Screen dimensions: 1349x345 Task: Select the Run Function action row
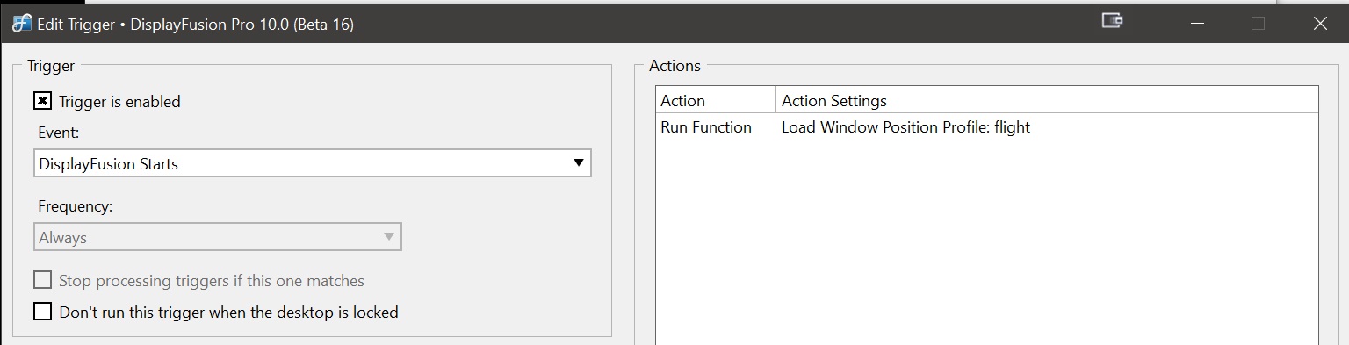coord(986,127)
